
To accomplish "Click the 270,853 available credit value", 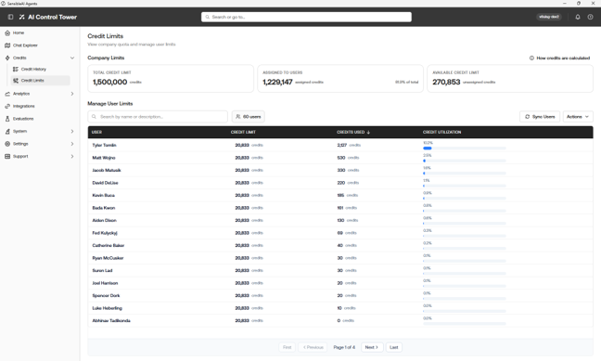I will click(446, 82).
